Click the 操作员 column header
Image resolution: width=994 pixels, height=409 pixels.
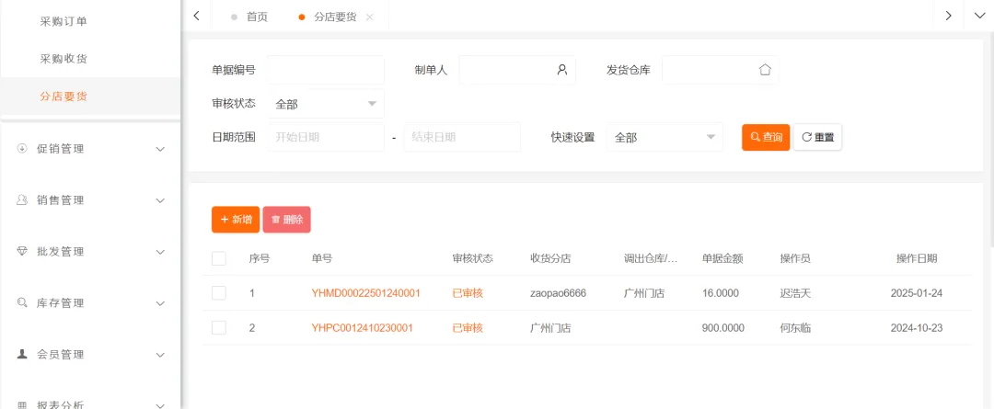[x=795, y=258]
